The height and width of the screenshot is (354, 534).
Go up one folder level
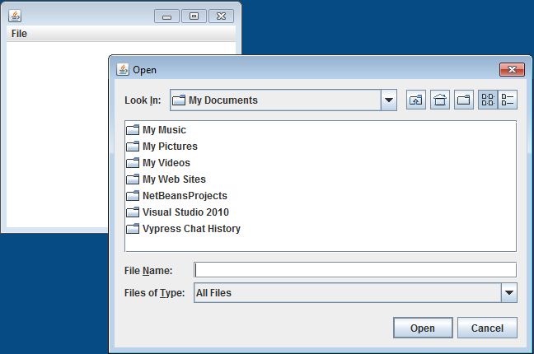(416, 100)
